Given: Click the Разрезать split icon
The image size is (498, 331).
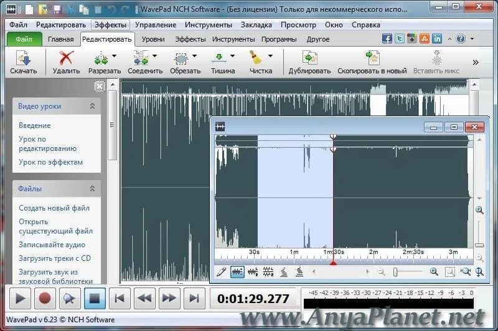Looking at the screenshot, I should click(101, 58).
